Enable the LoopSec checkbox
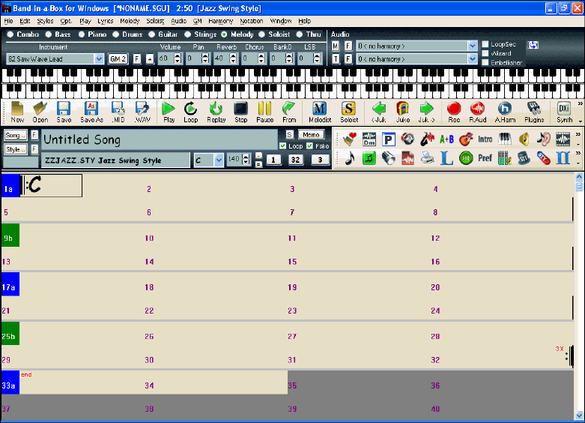 [485, 44]
